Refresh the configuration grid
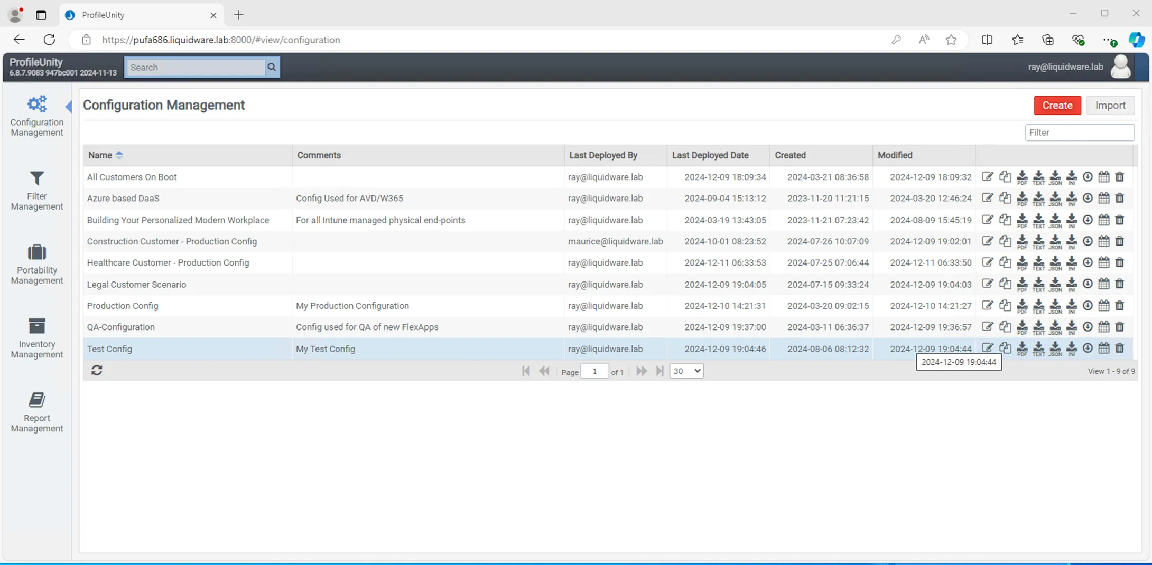Screen dimensions: 1152x565 click(x=97, y=371)
